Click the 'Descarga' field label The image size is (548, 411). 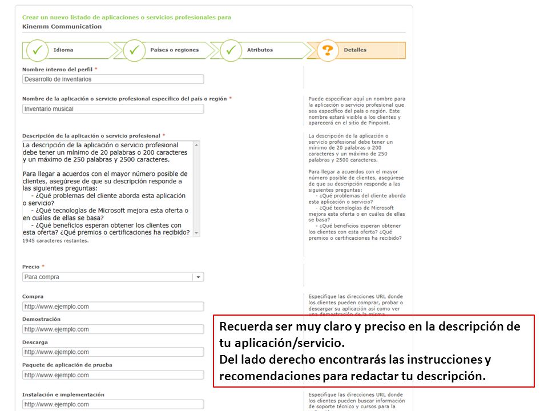(35, 342)
